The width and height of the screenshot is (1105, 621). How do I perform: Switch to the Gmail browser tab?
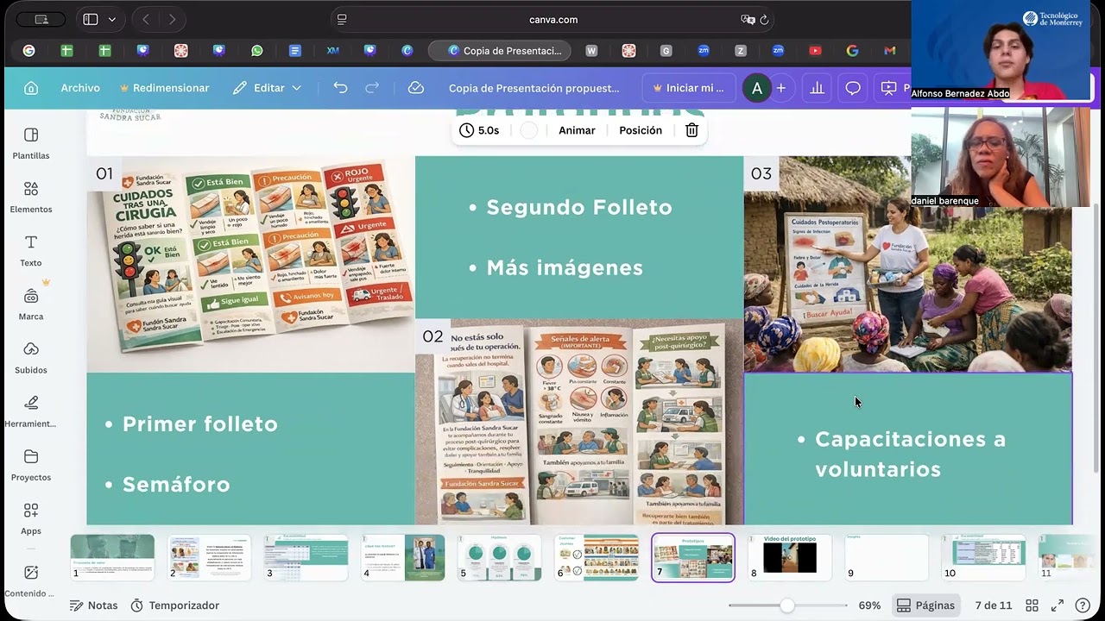[x=890, y=51]
